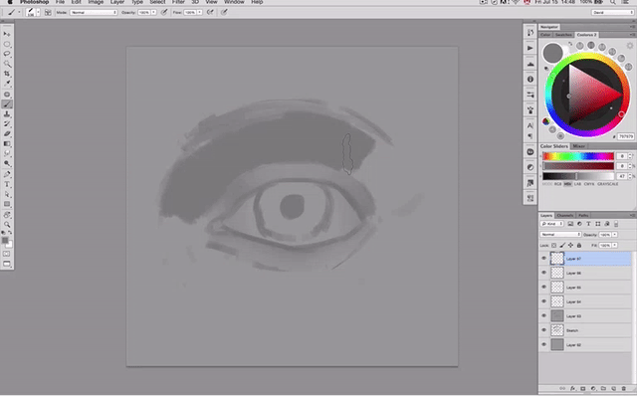Toggle the brush panel button in options bar
This screenshot has height=396, width=637.
click(48, 13)
